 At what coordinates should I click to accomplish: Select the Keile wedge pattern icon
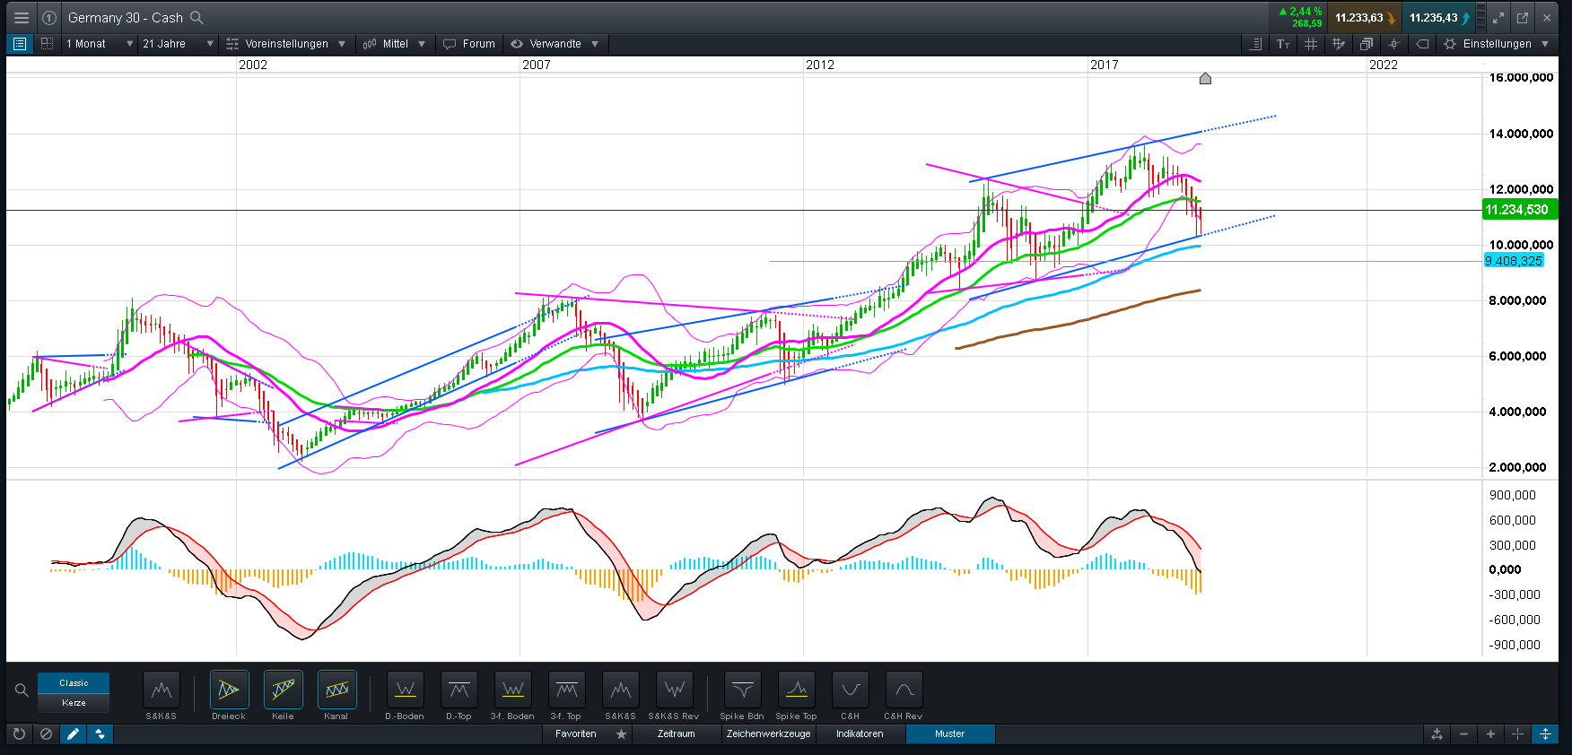tap(283, 690)
